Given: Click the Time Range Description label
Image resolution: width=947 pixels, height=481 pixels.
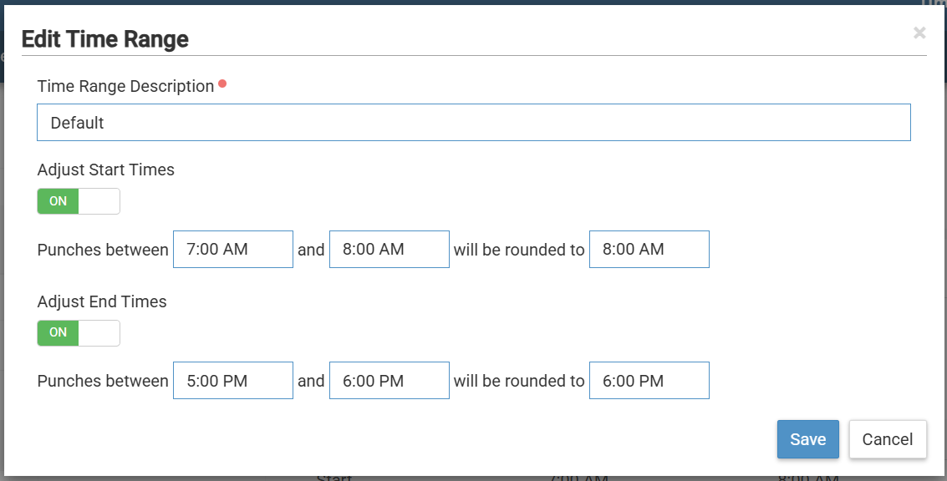Looking at the screenshot, I should pos(125,86).
